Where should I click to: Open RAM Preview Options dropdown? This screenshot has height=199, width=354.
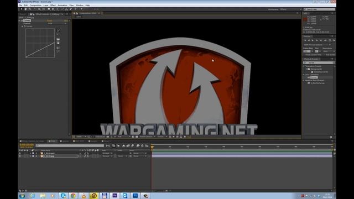[317, 45]
